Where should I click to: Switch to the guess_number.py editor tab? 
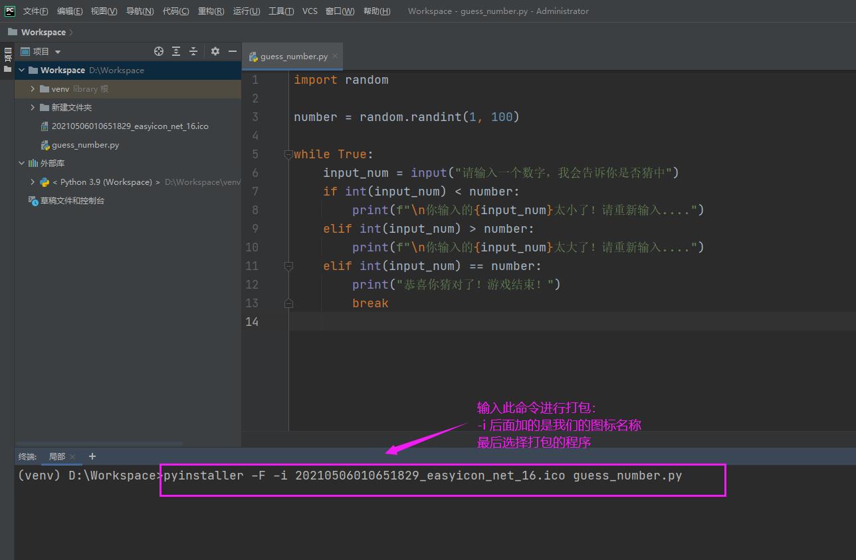pos(294,57)
